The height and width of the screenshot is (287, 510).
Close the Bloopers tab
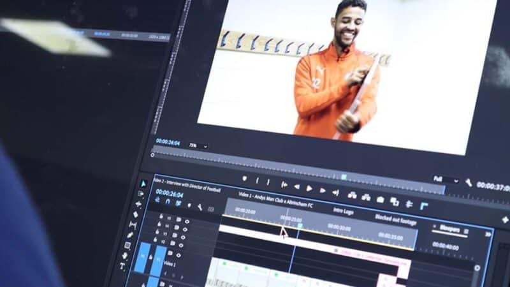(x=434, y=226)
